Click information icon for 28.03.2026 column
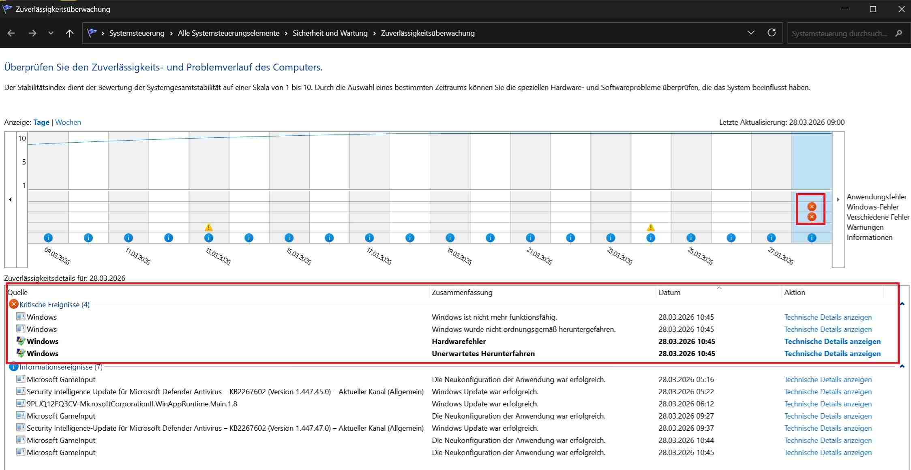 (811, 238)
